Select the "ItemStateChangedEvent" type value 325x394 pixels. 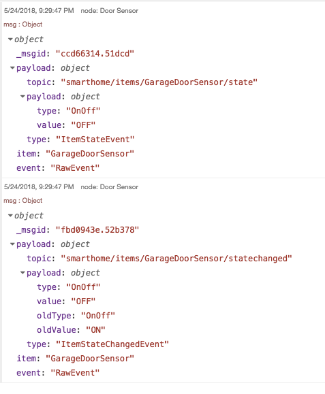pyautogui.click(x=112, y=344)
